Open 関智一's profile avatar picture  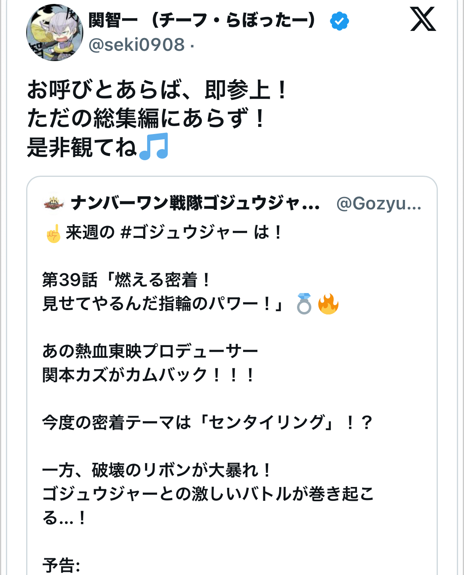tap(55, 33)
